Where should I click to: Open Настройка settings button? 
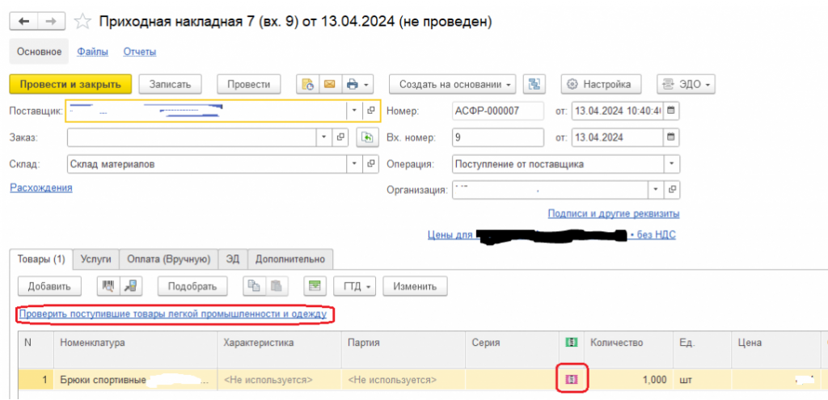tap(601, 84)
